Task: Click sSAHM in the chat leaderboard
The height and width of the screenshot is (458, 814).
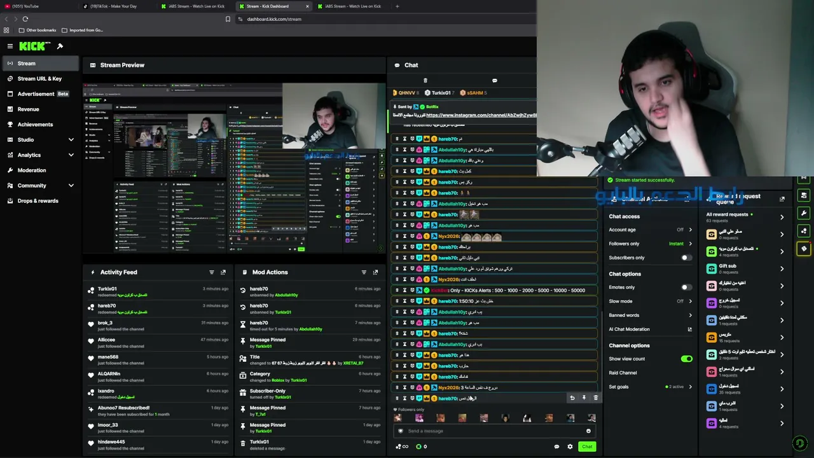Action: pyautogui.click(x=474, y=93)
